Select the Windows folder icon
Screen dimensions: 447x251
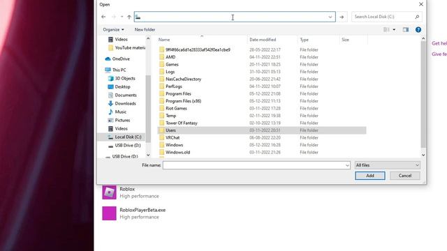[161, 145]
